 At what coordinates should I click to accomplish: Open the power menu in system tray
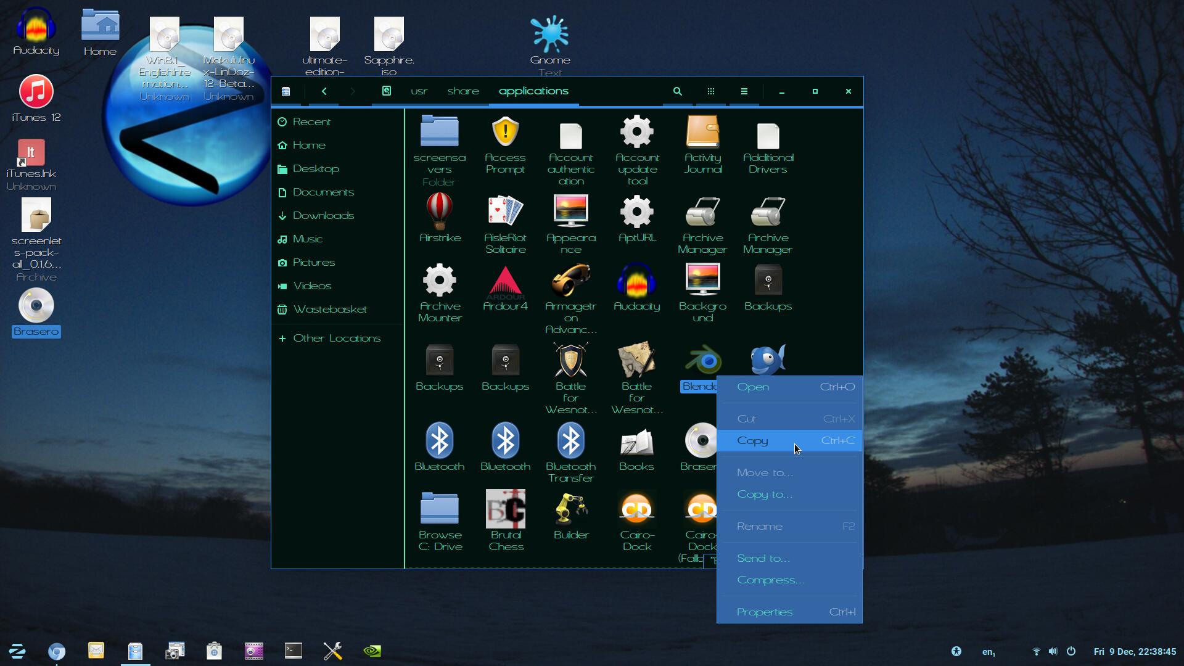1071,651
